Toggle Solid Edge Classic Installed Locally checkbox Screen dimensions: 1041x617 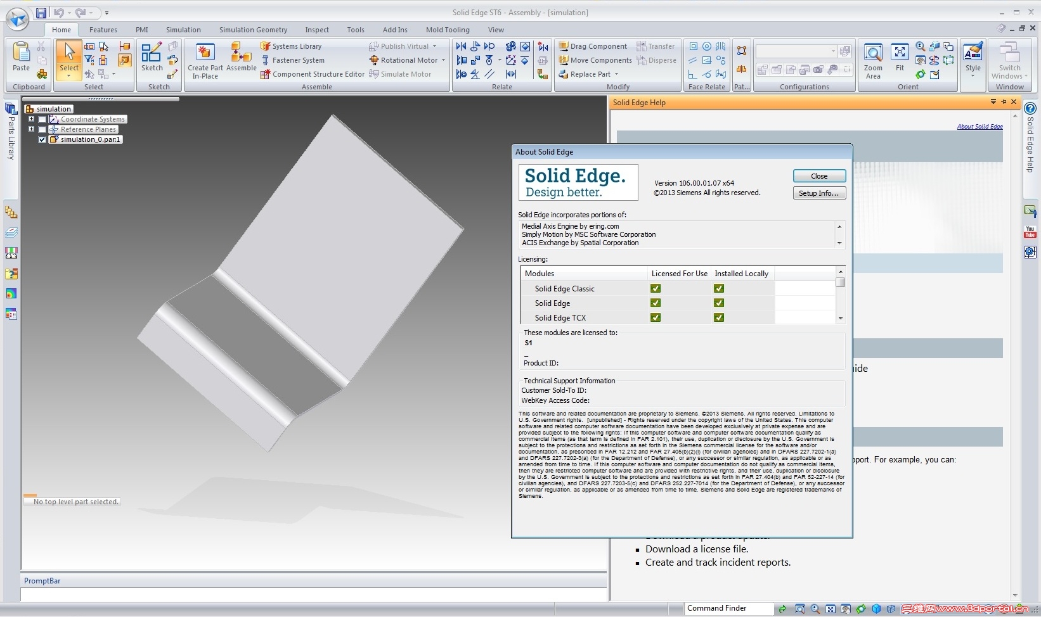coord(719,288)
